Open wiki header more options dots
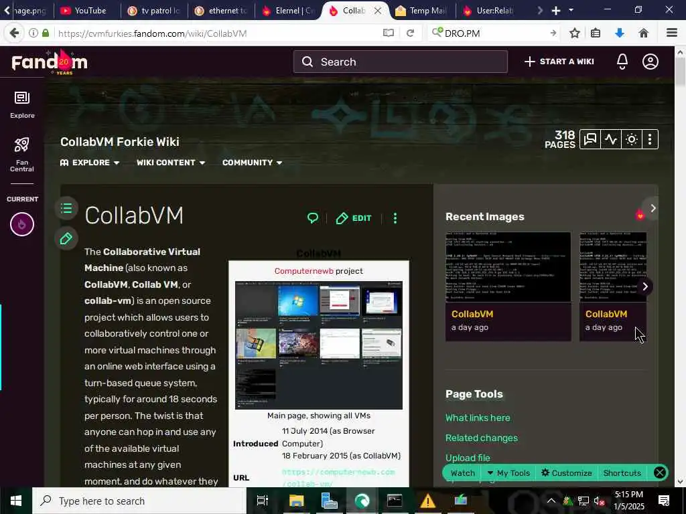Screen dimensions: 686x514 (650, 139)
